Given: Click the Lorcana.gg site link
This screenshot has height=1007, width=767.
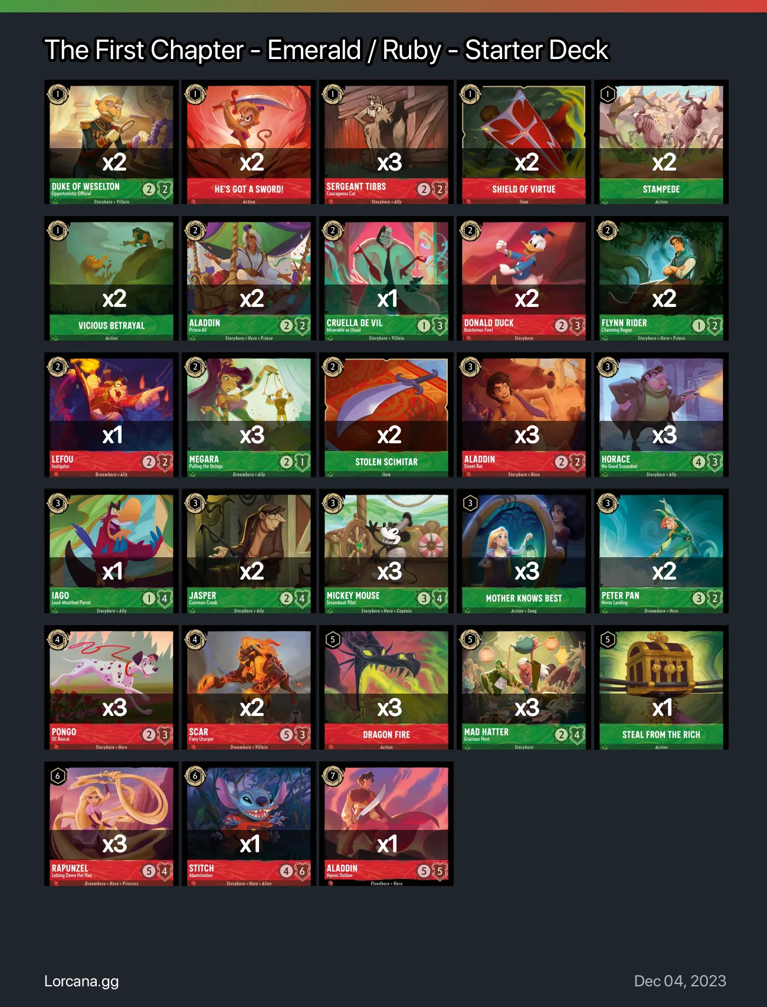Looking at the screenshot, I should pyautogui.click(x=81, y=981).
